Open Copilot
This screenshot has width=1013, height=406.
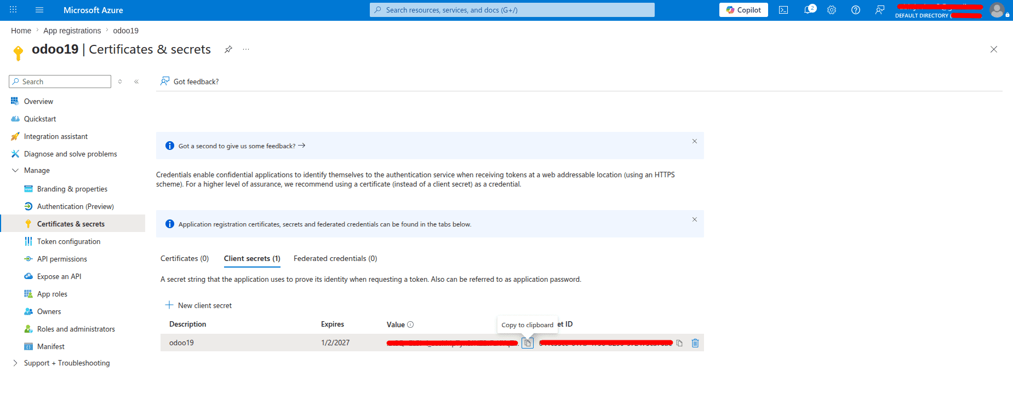click(743, 10)
